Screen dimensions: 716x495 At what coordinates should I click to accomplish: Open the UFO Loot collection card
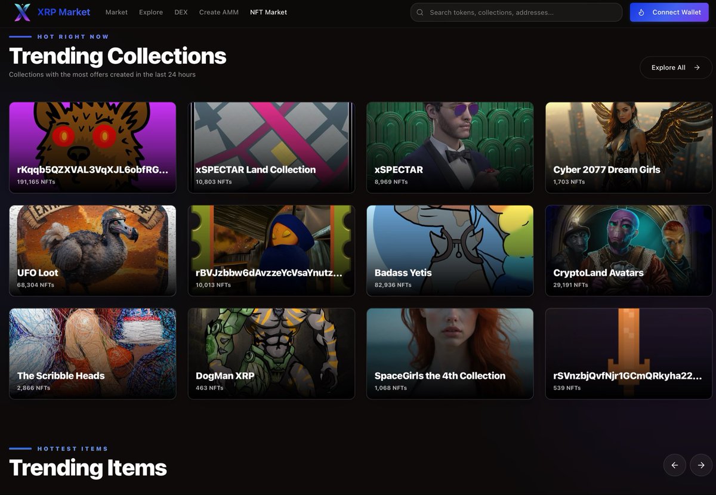click(x=92, y=250)
